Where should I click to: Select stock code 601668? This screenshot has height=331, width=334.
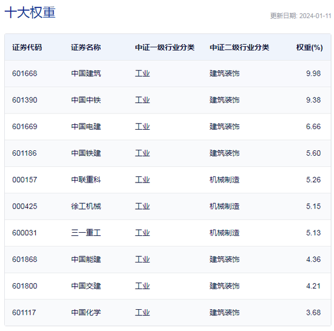(25, 73)
